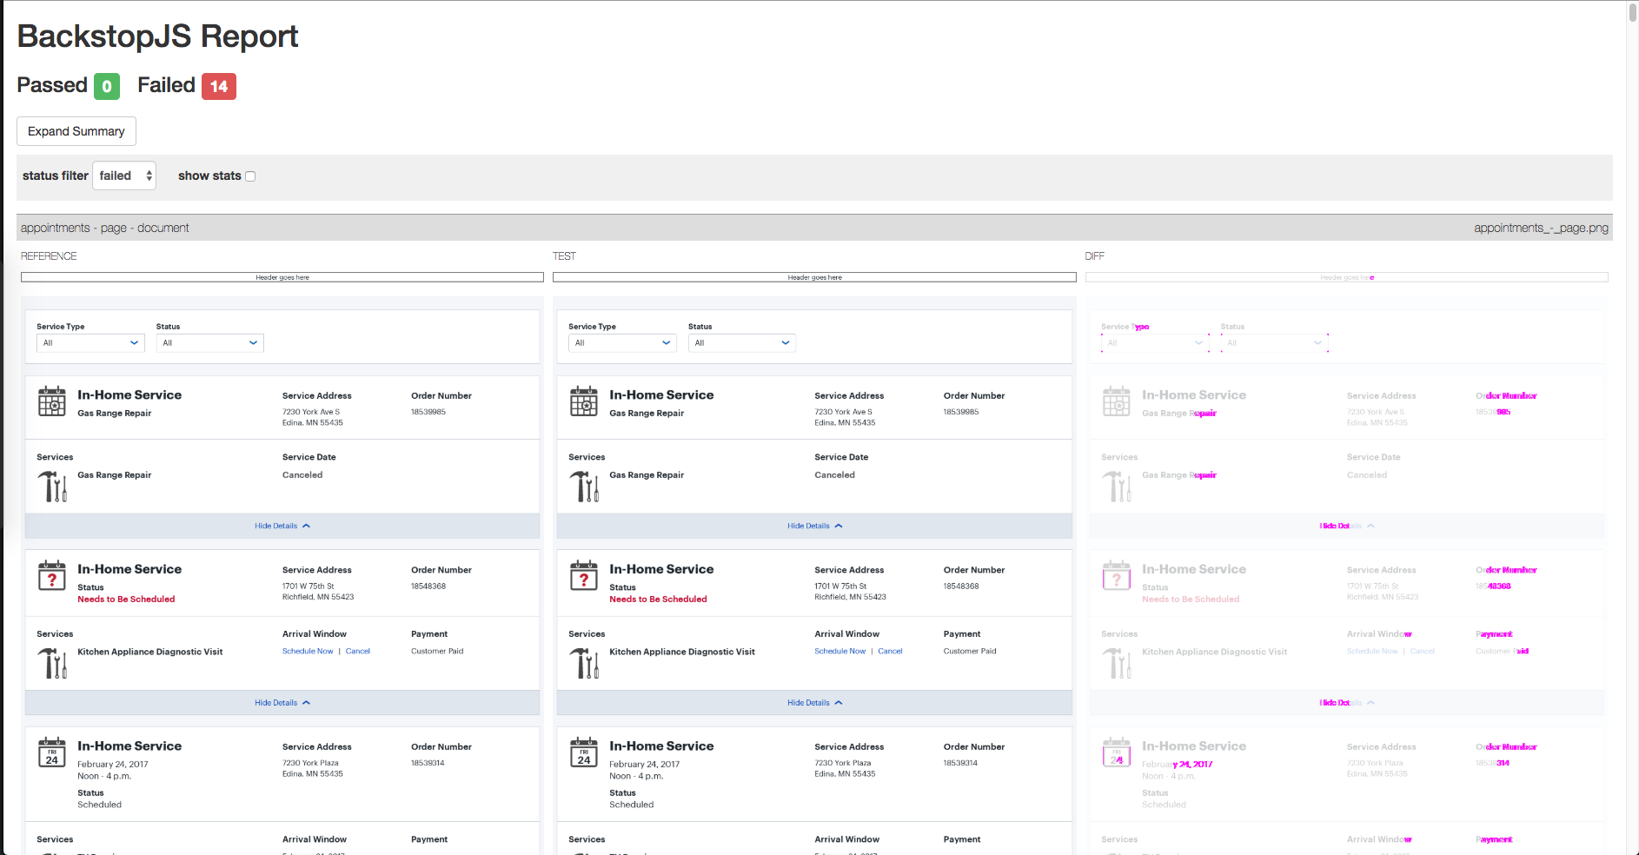The image size is (1639, 855).
Task: Open the Service Type dropdown in the Reference pane
Action: click(x=90, y=342)
